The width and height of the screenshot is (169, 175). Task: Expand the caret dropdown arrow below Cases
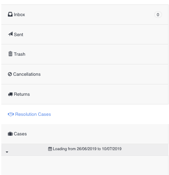click(x=7, y=152)
